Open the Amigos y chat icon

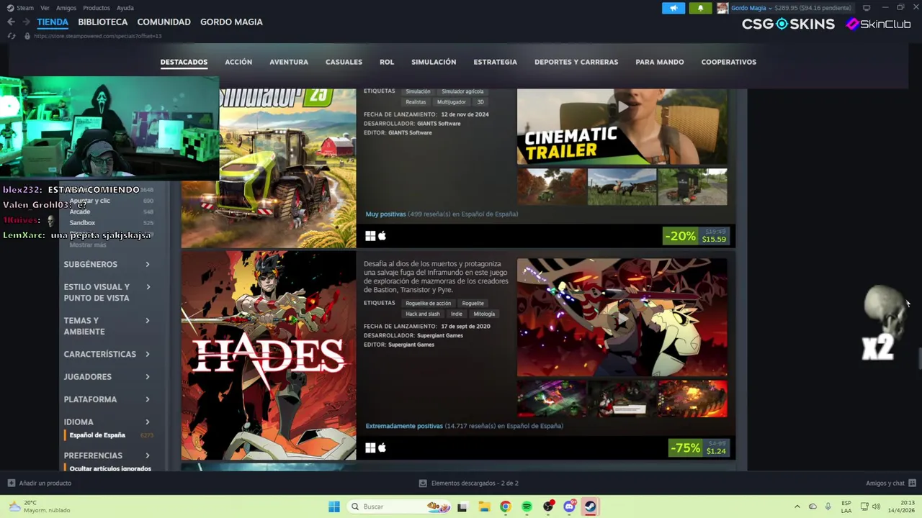912,483
